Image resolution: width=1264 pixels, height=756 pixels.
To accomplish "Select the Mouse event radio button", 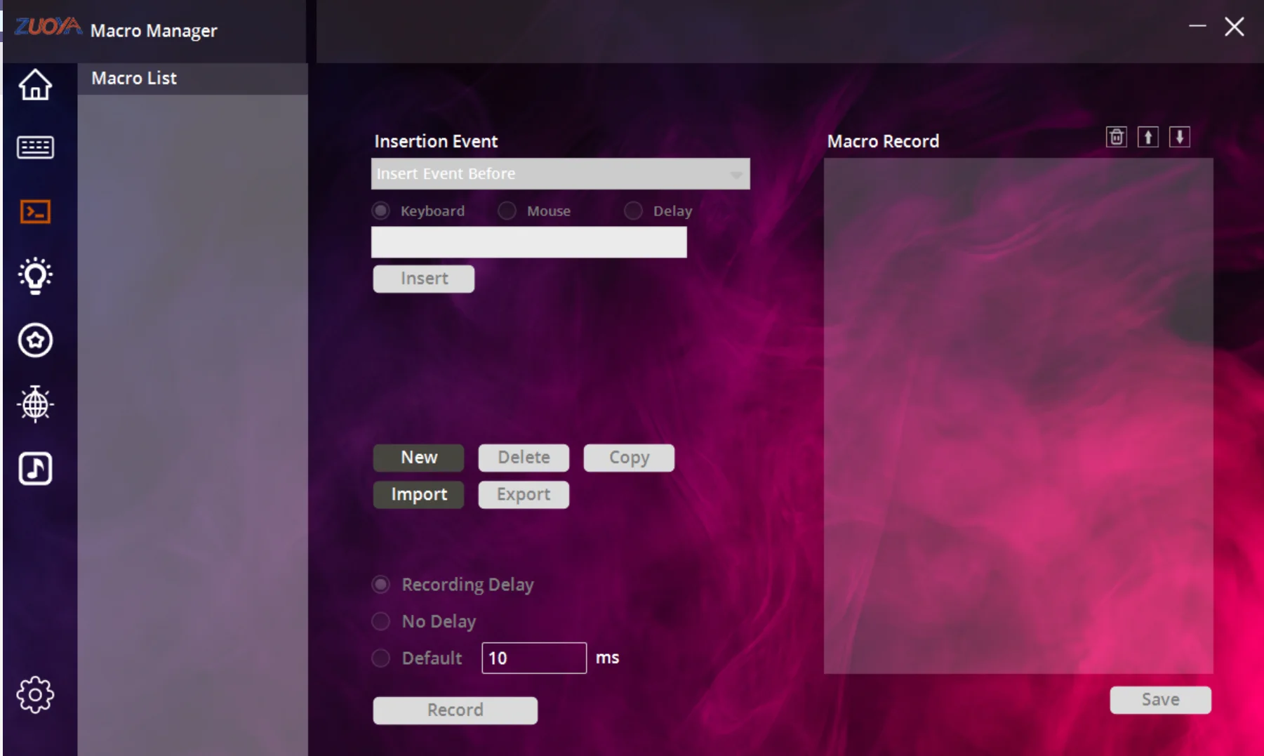I will point(507,211).
